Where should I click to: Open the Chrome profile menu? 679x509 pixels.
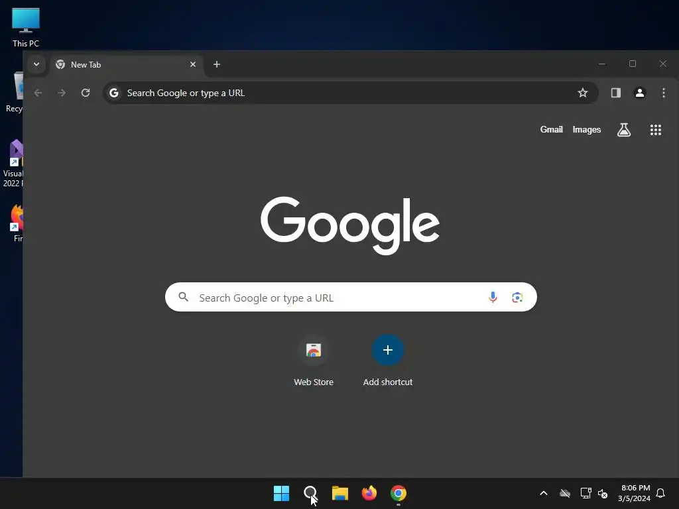pos(640,93)
